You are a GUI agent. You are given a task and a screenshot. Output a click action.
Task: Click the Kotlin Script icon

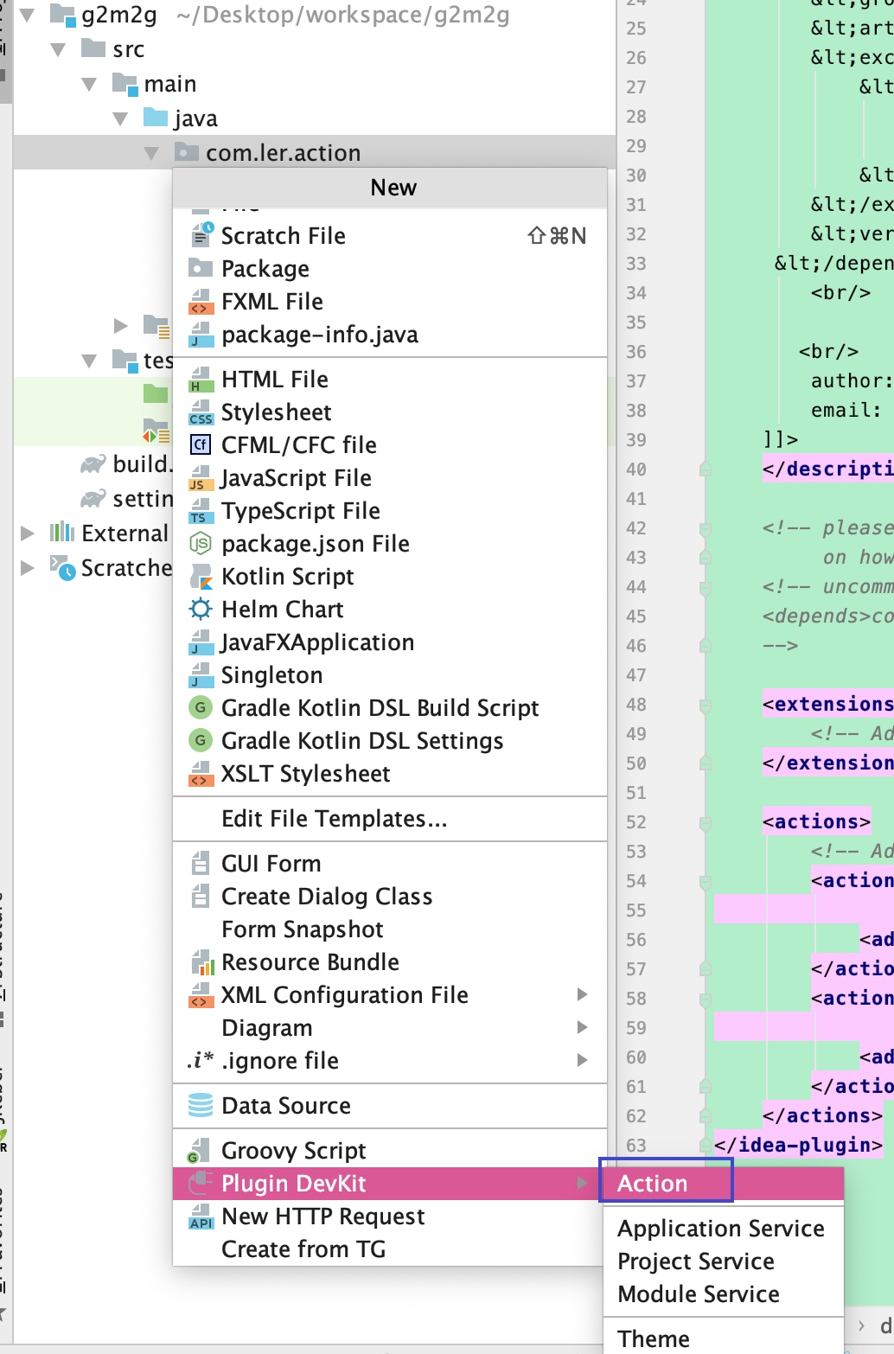(x=201, y=576)
